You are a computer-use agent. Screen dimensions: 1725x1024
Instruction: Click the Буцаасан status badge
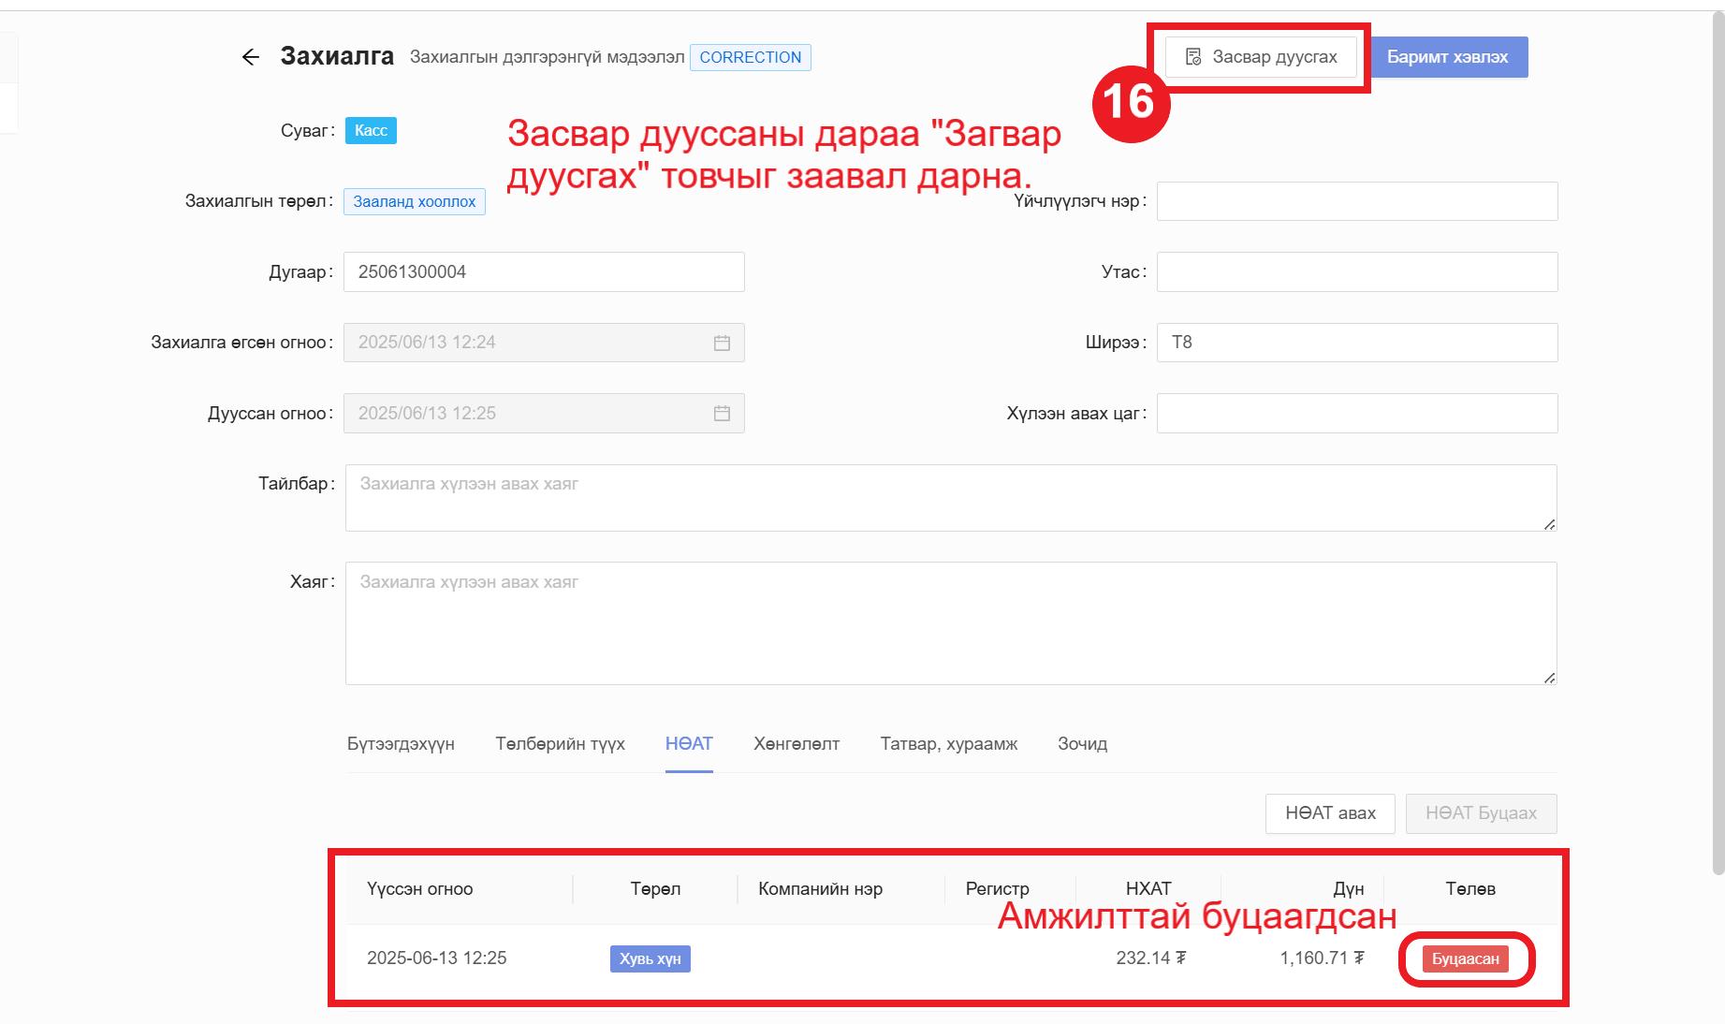[x=1465, y=958]
